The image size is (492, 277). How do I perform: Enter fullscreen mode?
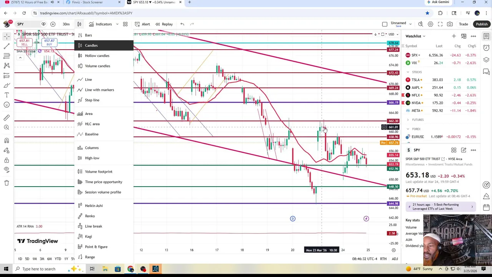point(440,24)
